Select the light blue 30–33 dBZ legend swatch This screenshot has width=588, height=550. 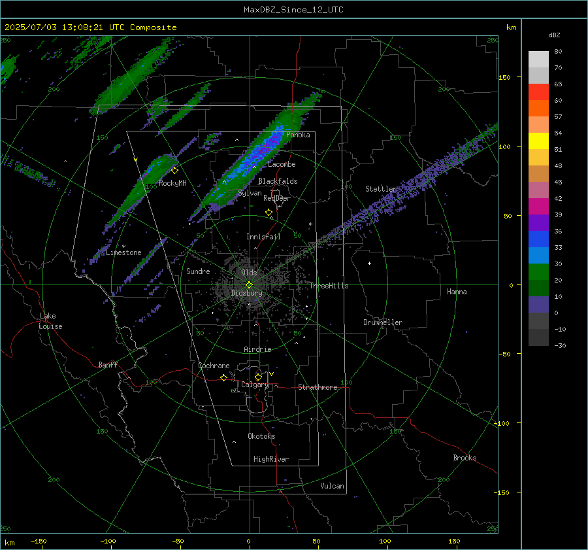[538, 255]
